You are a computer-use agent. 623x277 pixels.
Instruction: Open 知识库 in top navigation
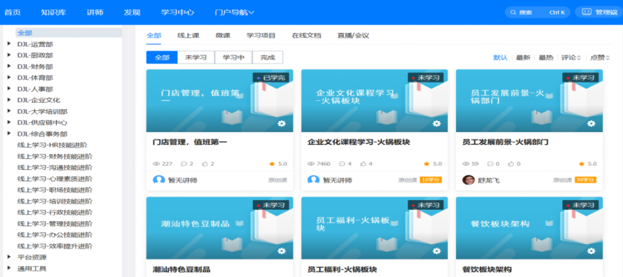click(53, 12)
